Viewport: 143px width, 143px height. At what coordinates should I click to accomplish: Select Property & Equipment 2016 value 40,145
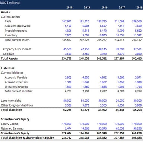102,49
